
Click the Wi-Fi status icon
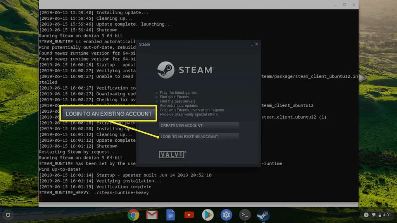pos(374,215)
